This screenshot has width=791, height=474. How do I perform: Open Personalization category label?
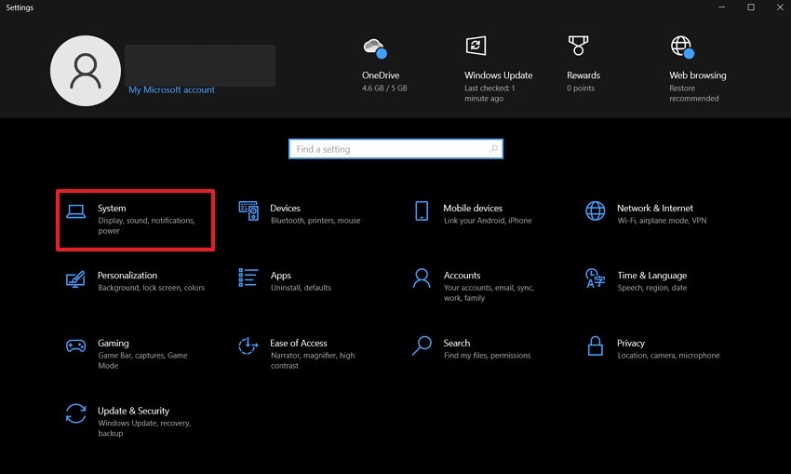(x=127, y=275)
